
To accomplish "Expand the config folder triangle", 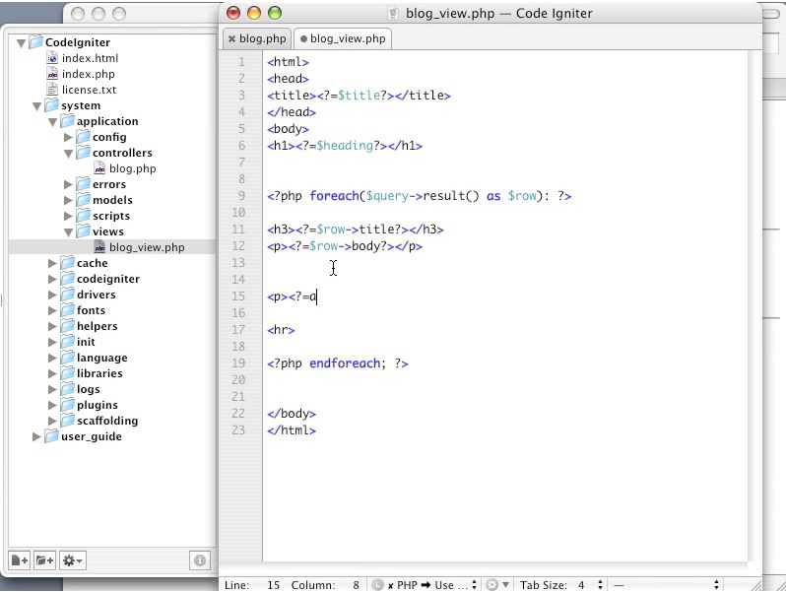I will click(69, 137).
